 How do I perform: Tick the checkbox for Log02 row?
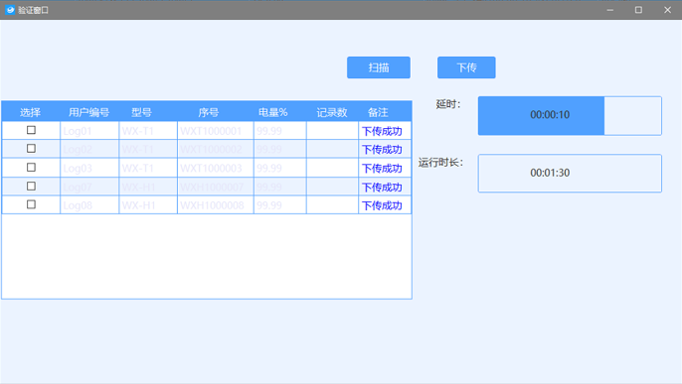31,149
